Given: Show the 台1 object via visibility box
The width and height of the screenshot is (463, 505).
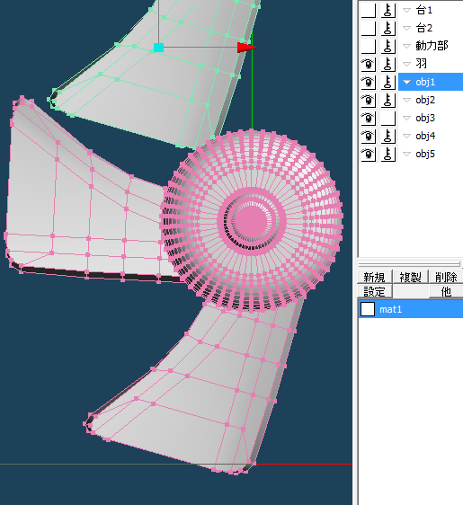Looking at the screenshot, I should 368,10.
